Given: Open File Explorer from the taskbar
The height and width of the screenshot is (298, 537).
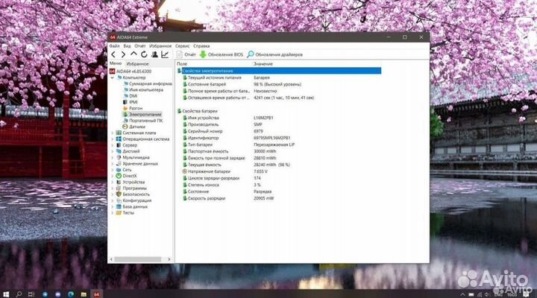Looking at the screenshot, I should click(84, 294).
